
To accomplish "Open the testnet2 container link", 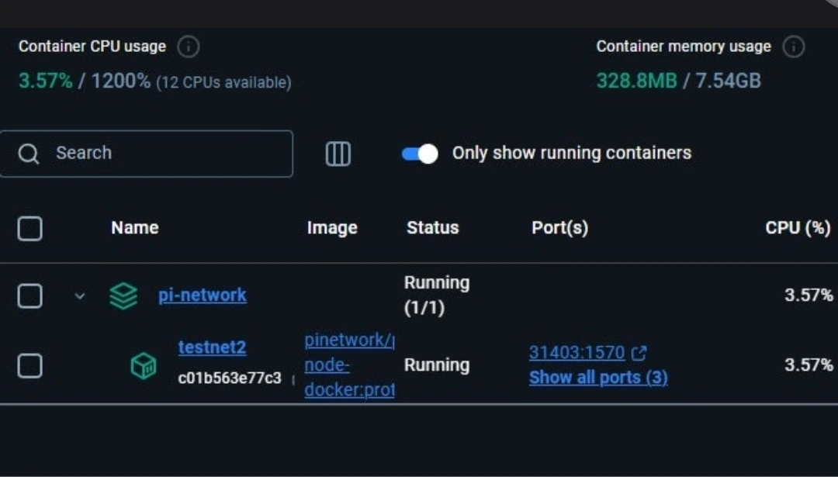I will coord(212,347).
